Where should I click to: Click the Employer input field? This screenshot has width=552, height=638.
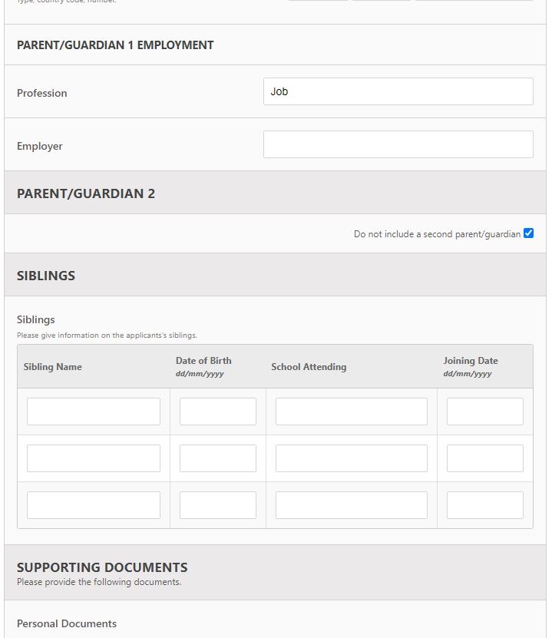click(398, 144)
